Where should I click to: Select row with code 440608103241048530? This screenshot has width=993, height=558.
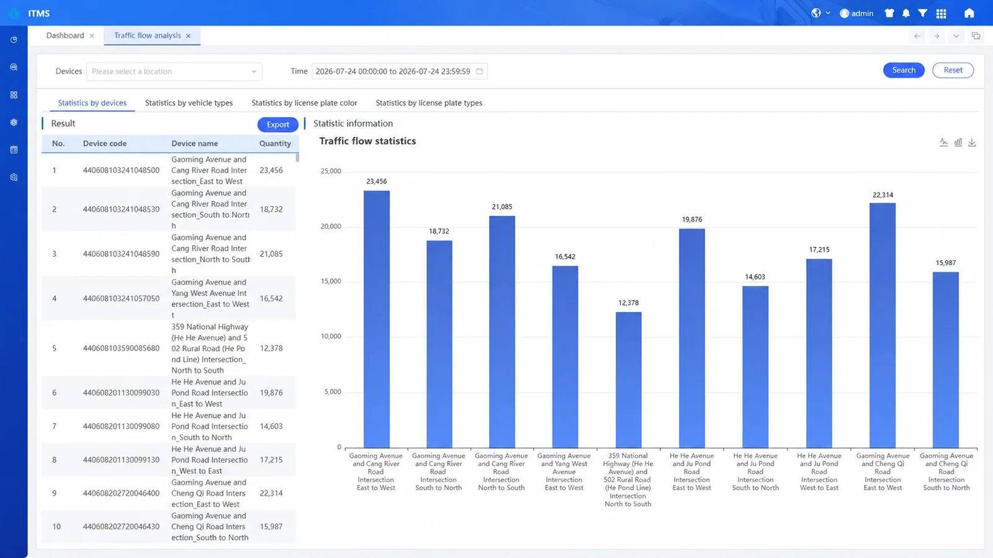pyautogui.click(x=169, y=210)
